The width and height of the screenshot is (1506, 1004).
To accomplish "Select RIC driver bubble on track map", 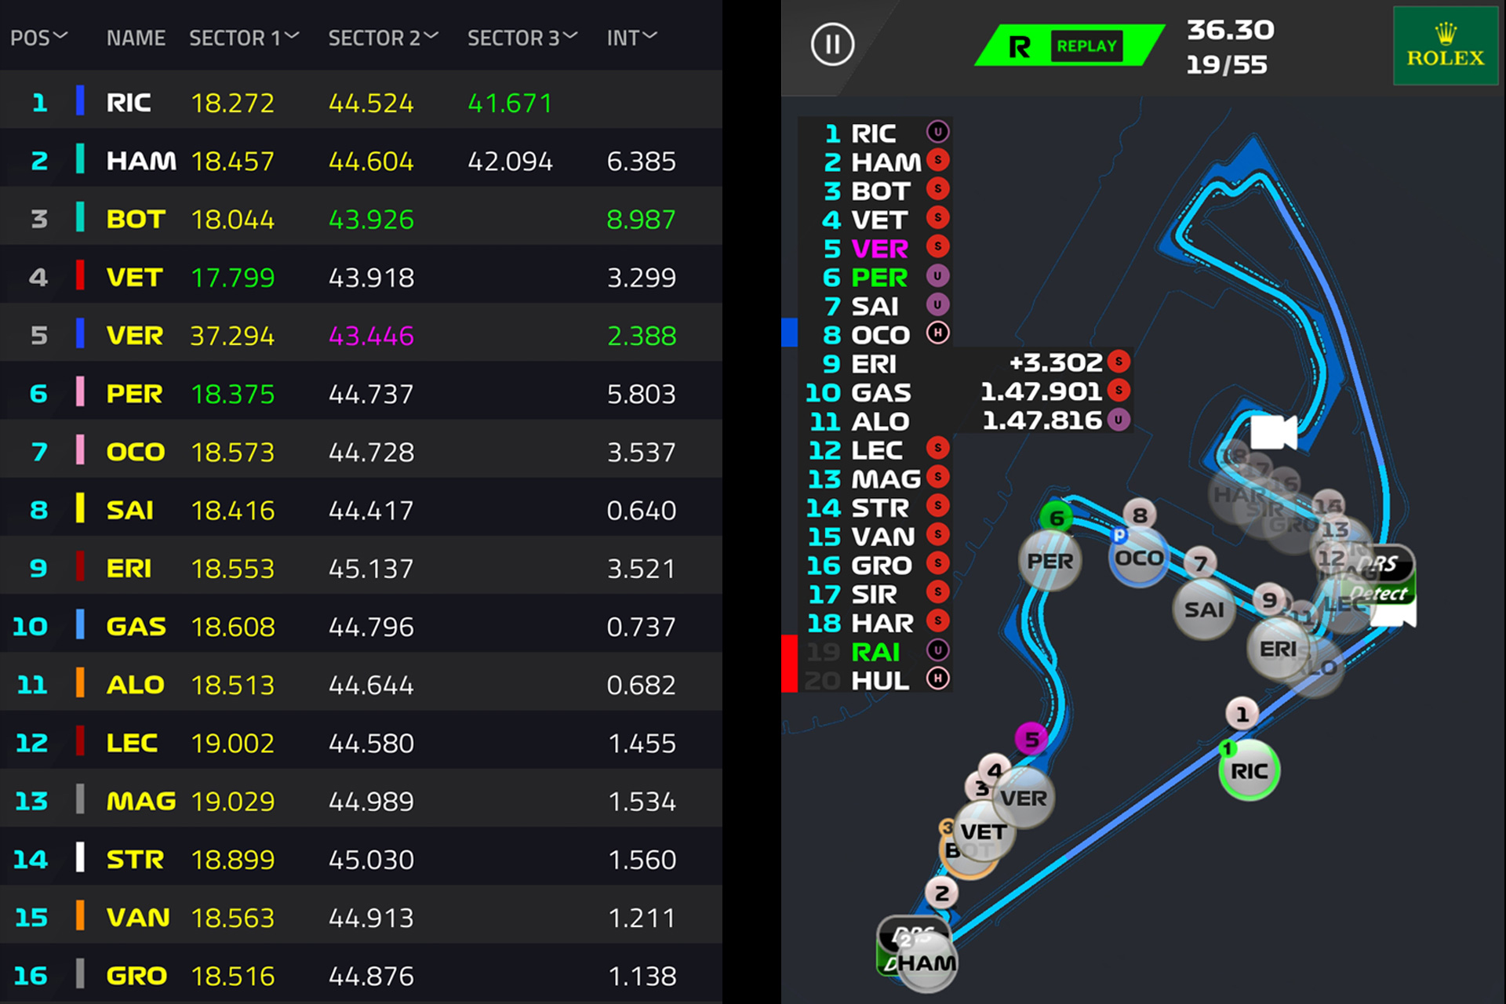I will [1250, 770].
